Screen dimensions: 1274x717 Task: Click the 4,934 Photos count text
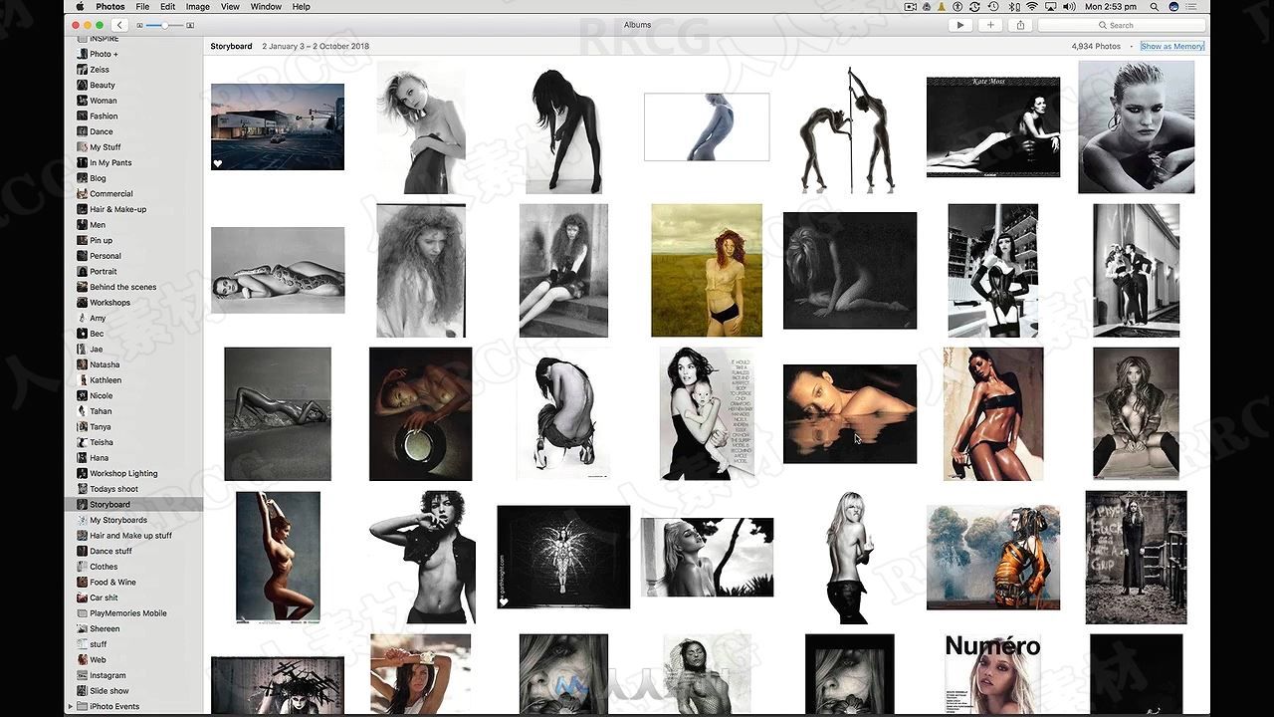coord(1096,47)
